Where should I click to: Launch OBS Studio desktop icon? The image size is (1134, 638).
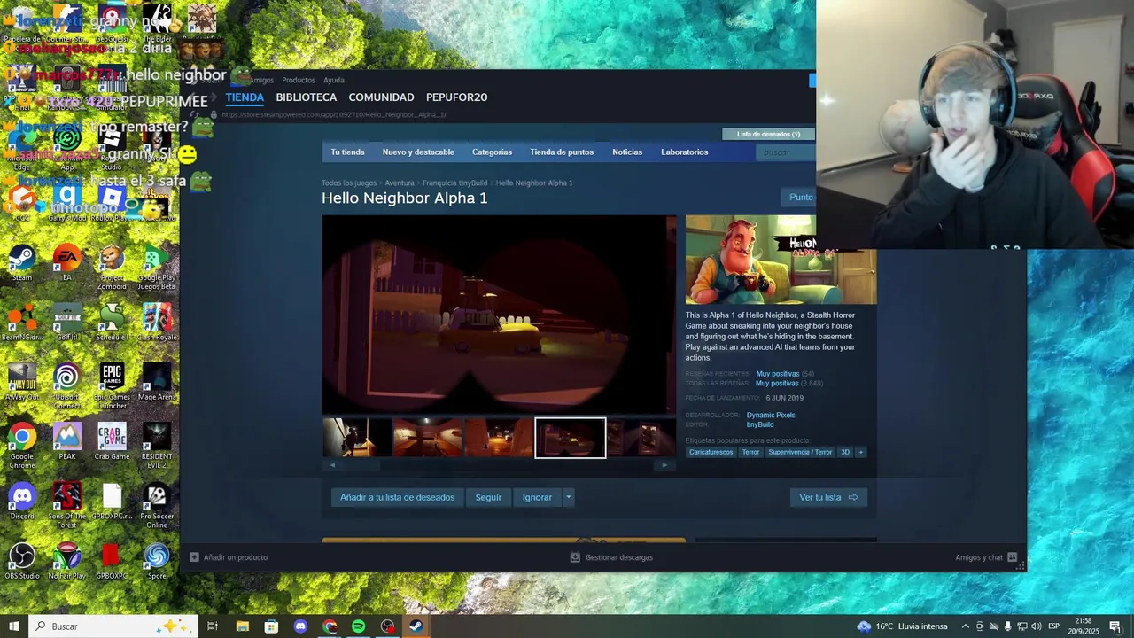coord(22,560)
